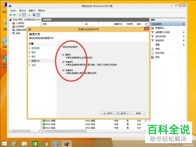Viewport: 196px width, 147px height.
Task: Toggle the show/hide console tree toolbar icon
Action: click(x=24, y=15)
